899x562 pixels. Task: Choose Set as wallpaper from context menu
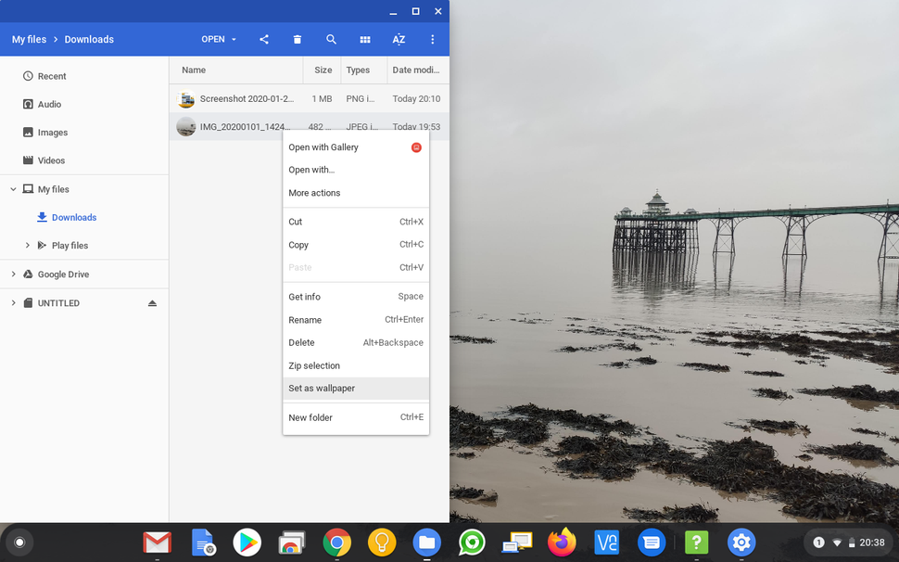point(321,388)
